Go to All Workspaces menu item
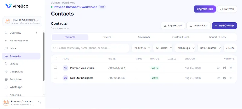Viewport: 242px width, 109px height. pyautogui.click(x=21, y=41)
